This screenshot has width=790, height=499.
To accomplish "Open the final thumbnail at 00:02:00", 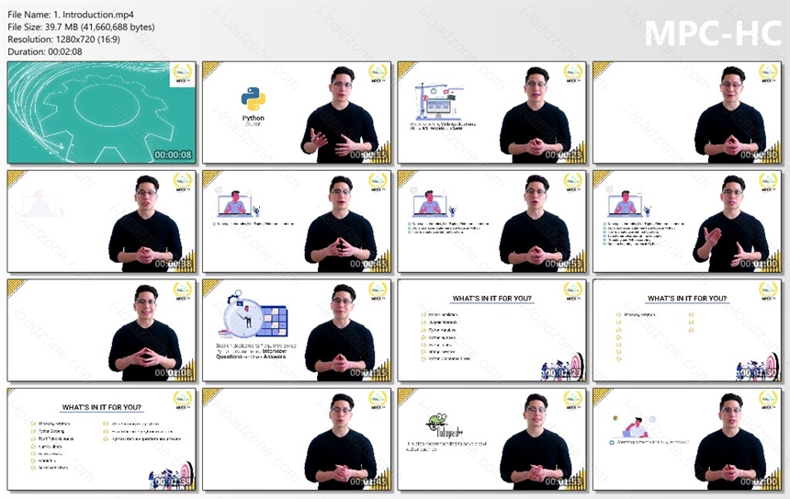I will (687, 439).
